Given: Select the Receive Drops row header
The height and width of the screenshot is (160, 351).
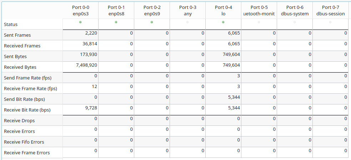Looking at the screenshot, I should tap(19, 121).
